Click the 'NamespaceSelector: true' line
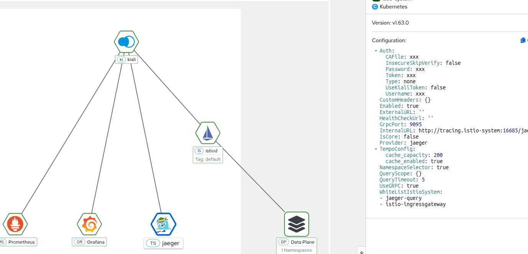 click(x=414, y=167)
